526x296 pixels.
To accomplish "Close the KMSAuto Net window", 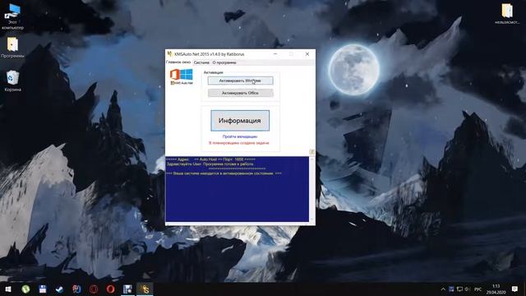I will coord(307,54).
